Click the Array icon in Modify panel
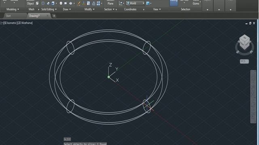The image size is (259, 145). (98, 3)
